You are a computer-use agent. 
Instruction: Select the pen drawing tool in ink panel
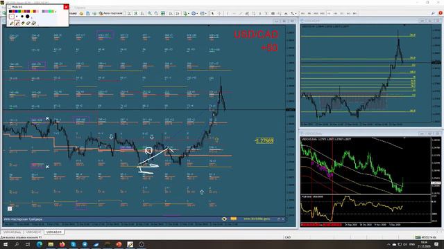(12, 23)
